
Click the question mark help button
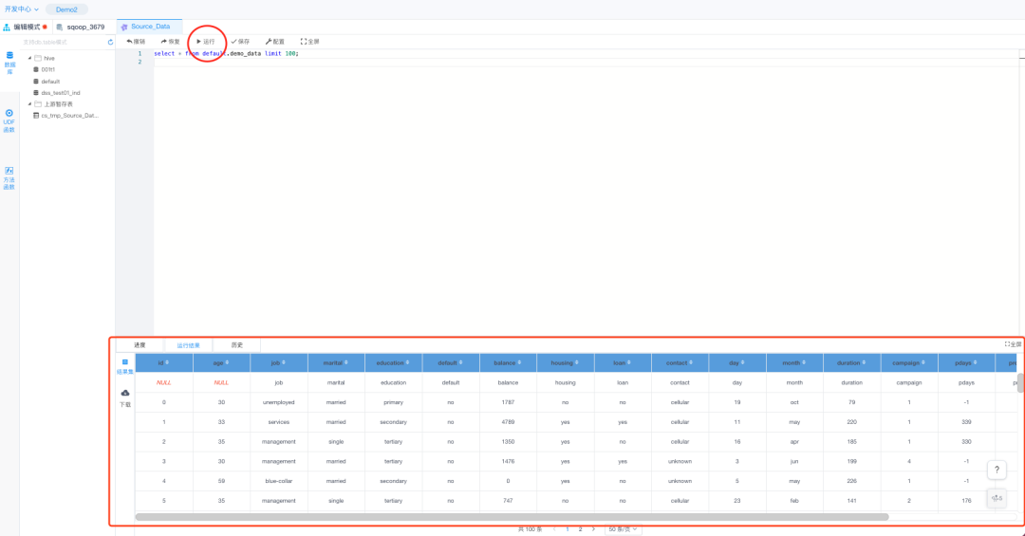[x=997, y=470]
